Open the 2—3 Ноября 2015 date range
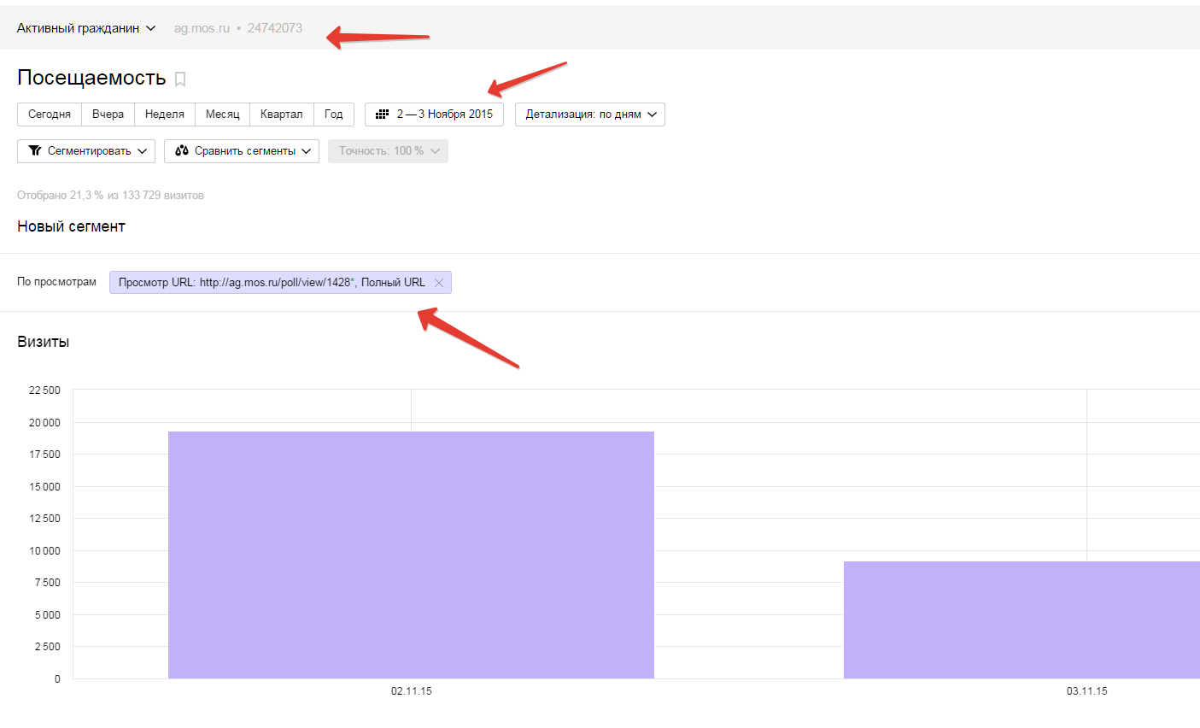 click(x=444, y=114)
